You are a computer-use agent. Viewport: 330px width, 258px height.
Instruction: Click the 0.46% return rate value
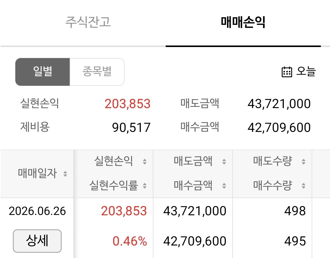coord(130,241)
